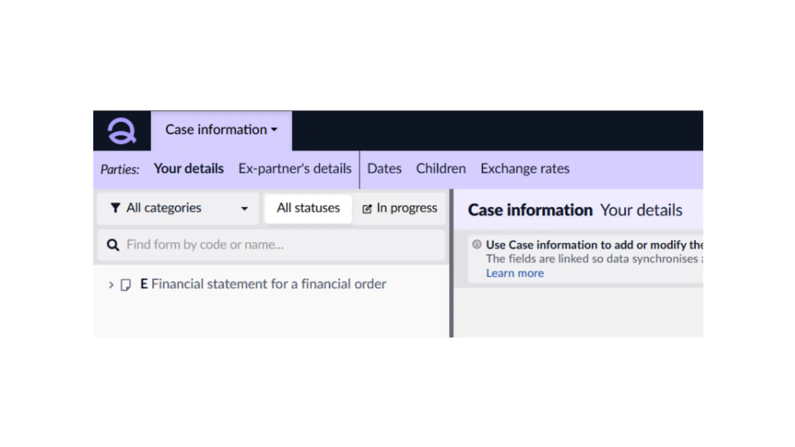Click the magnifier search icon
The width and height of the screenshot is (795, 447).
113,245
